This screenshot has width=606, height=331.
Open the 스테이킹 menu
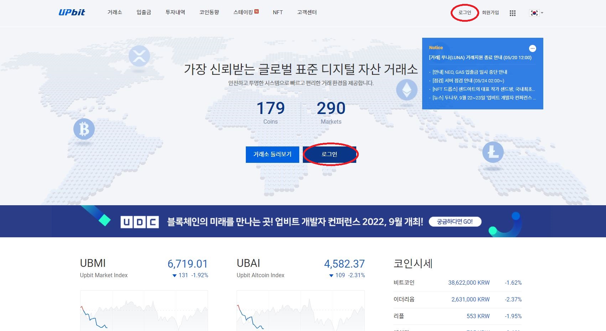pyautogui.click(x=243, y=12)
